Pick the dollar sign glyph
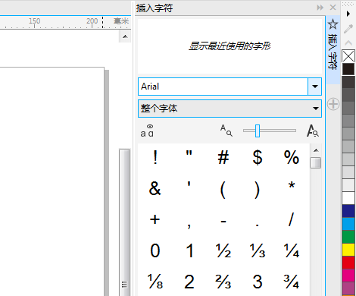 click(x=258, y=157)
